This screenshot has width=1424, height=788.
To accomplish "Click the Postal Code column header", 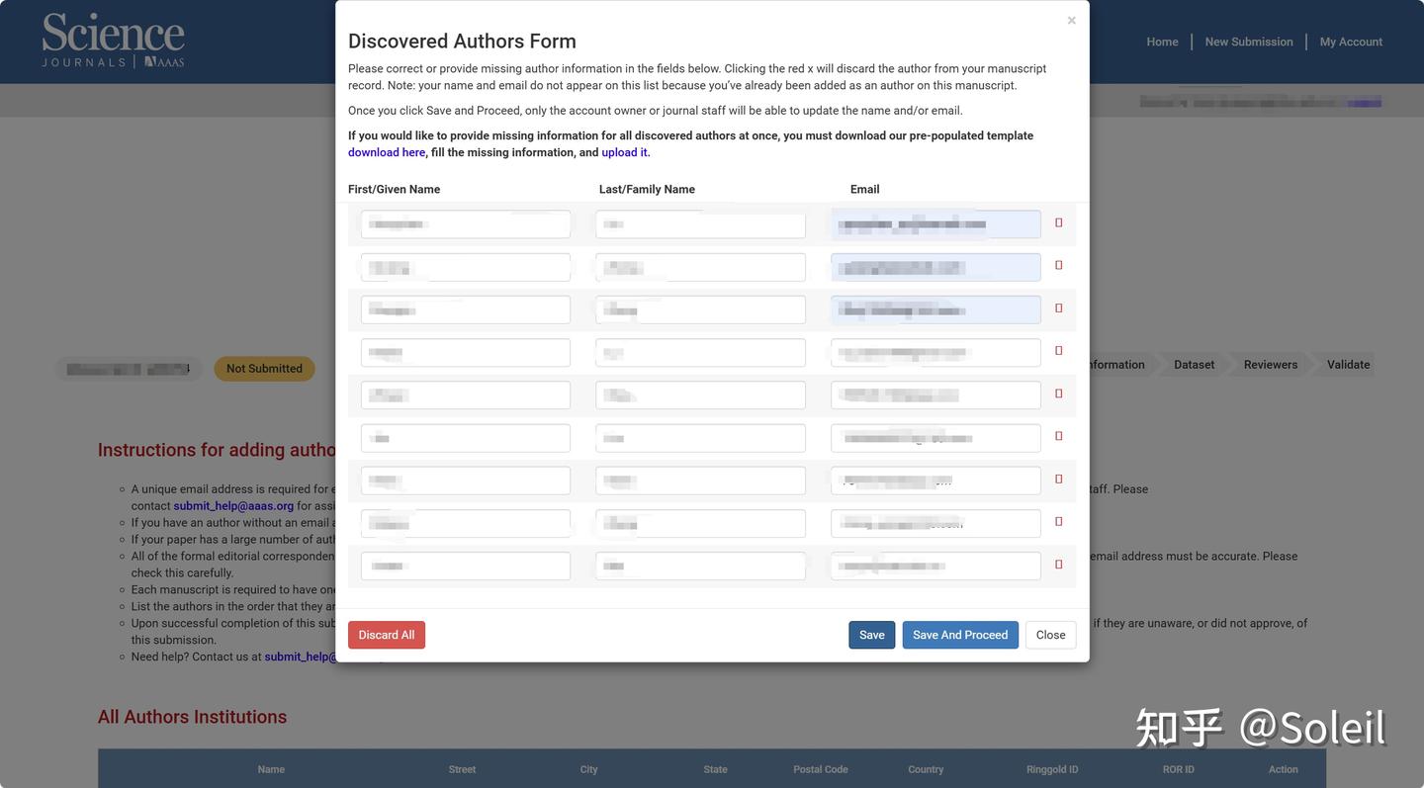I will [x=821, y=769].
